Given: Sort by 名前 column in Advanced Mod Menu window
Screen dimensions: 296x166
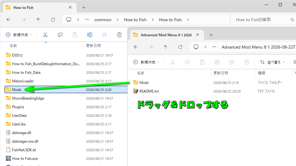Looking at the screenshot, I should pos(141,73).
